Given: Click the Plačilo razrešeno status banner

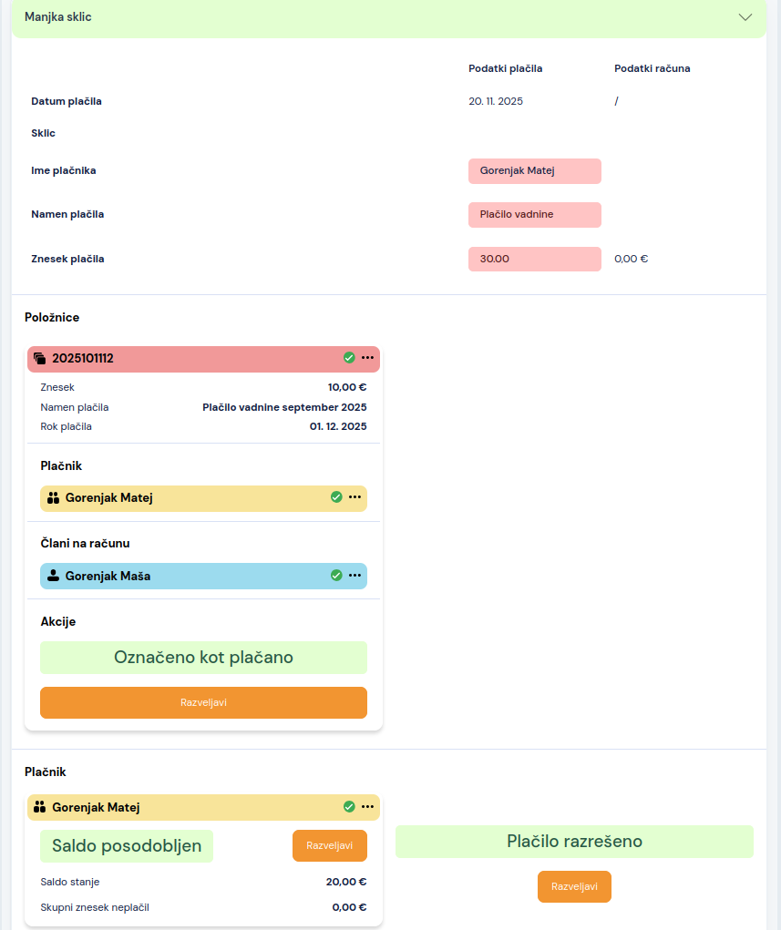Looking at the screenshot, I should 574,842.
